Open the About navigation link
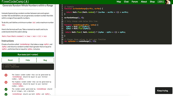This screenshot has height=96, width=173. click(144, 2)
